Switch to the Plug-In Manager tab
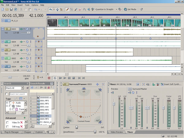This screenshot has height=138, width=184. [12, 132]
